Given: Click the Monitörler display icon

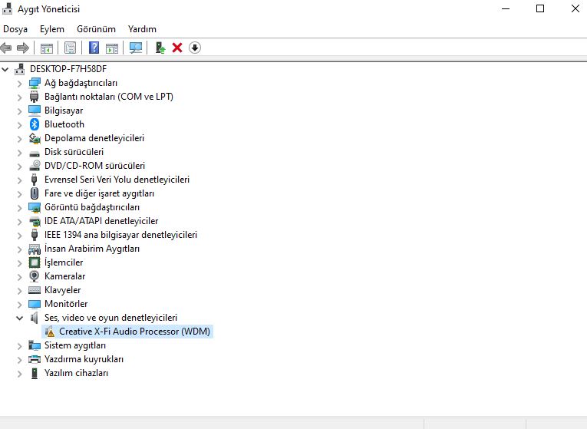Looking at the screenshot, I should (x=35, y=304).
